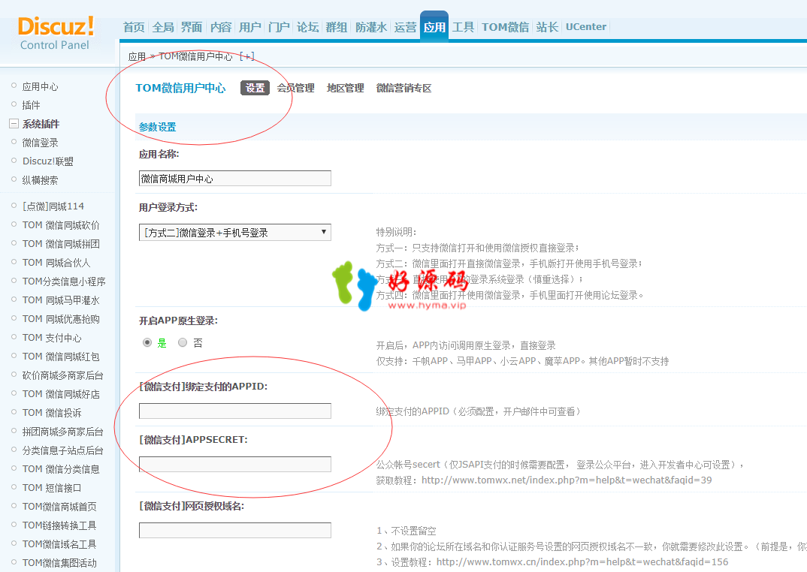This screenshot has width=807, height=572.
Task: Open TOM 同城马甲灌水 in sidebar
Action: click(x=61, y=300)
